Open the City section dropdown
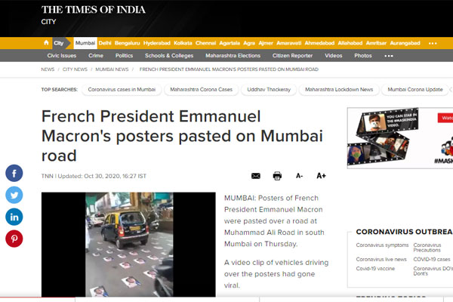Image resolution: width=453 pixels, height=302 pixels. coord(59,43)
